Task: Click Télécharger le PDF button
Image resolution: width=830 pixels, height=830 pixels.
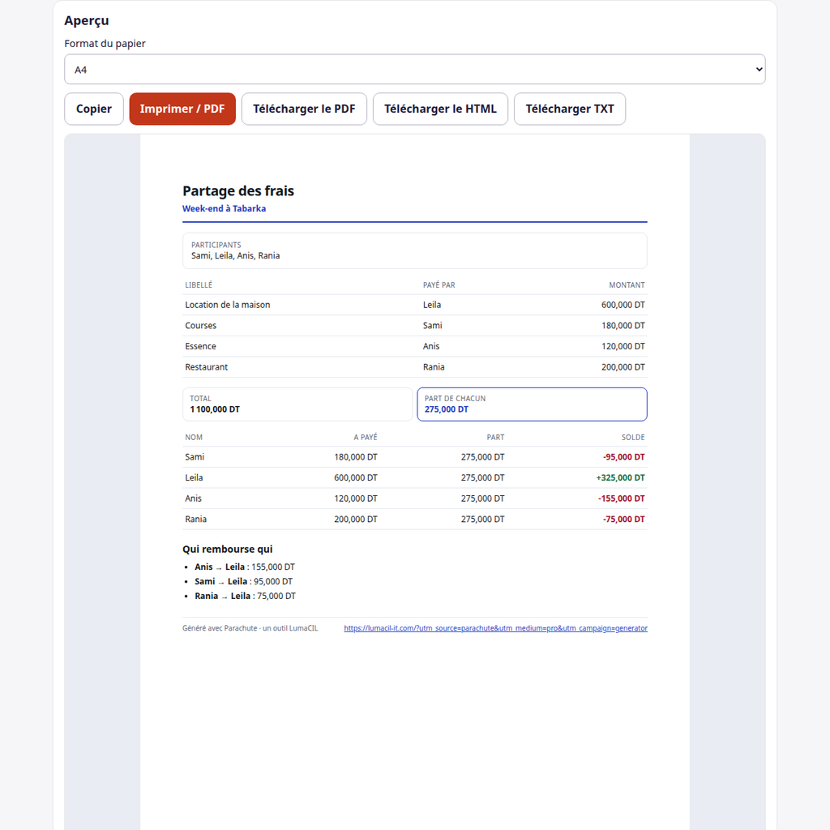Action: 304,109
